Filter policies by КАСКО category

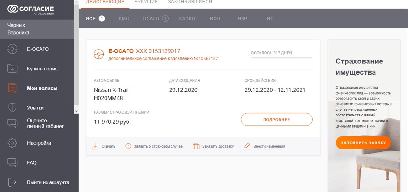pyautogui.click(x=187, y=19)
